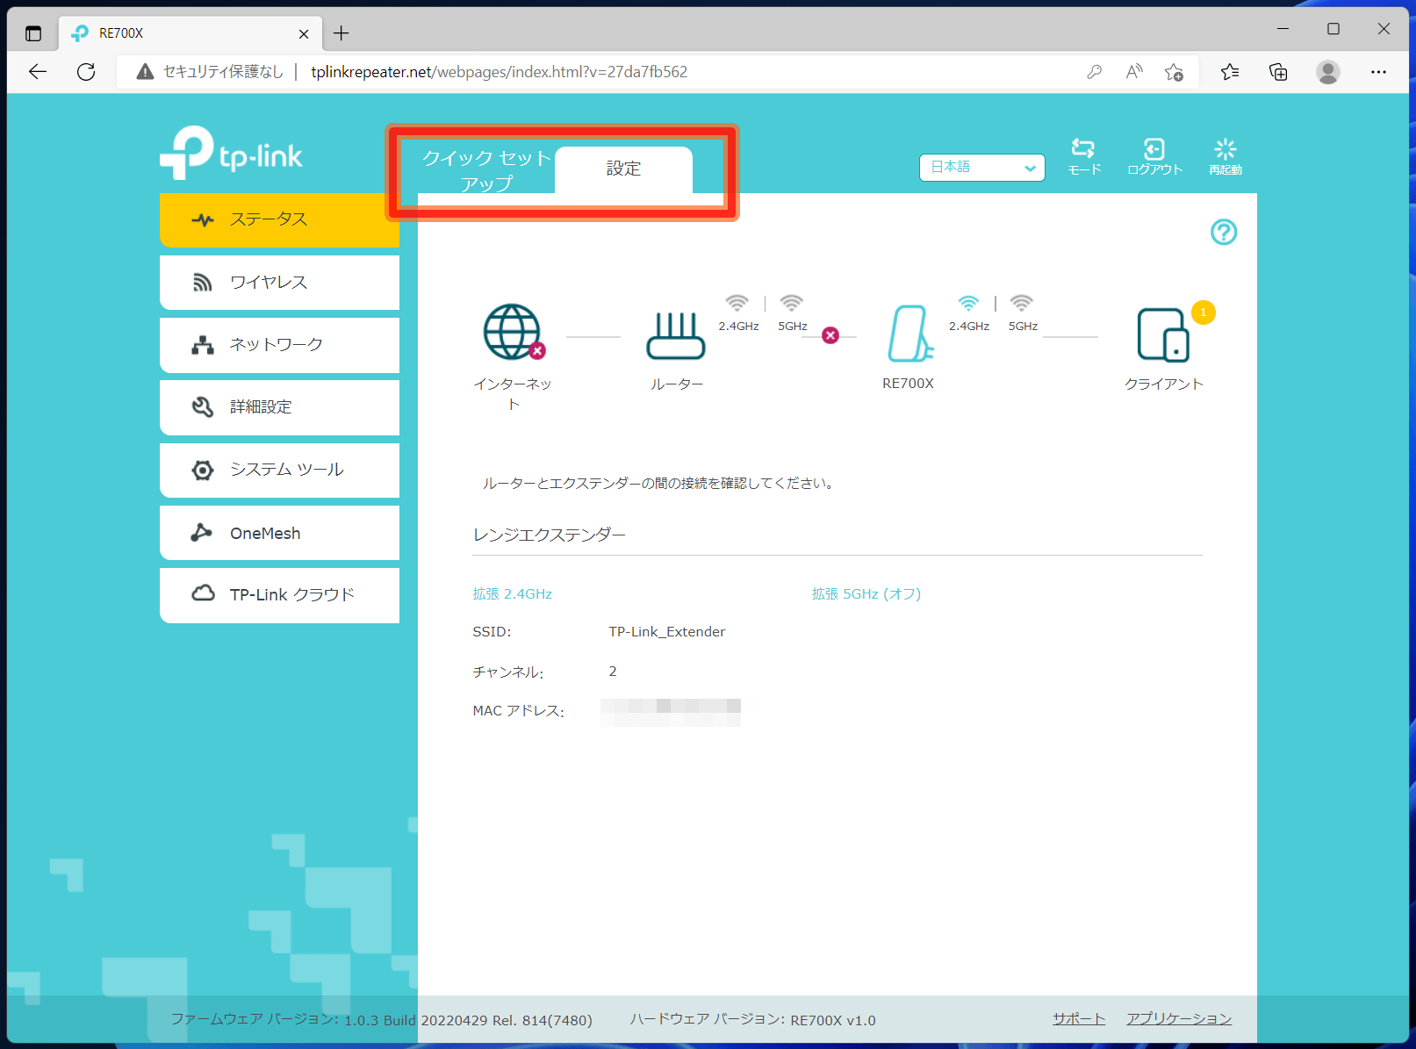This screenshot has height=1049, width=1416.
Task: Open the browser settings and more menu
Action: pyautogui.click(x=1378, y=72)
